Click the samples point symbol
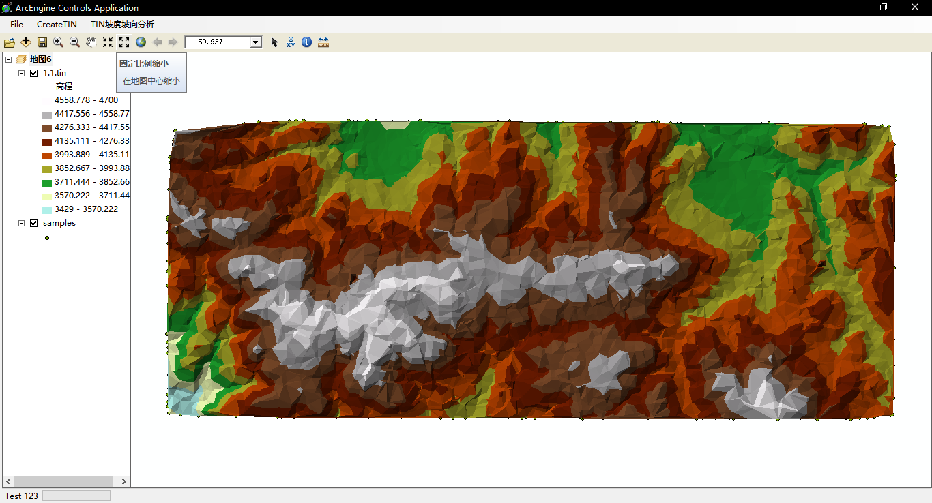Image resolution: width=932 pixels, height=503 pixels. coord(47,237)
